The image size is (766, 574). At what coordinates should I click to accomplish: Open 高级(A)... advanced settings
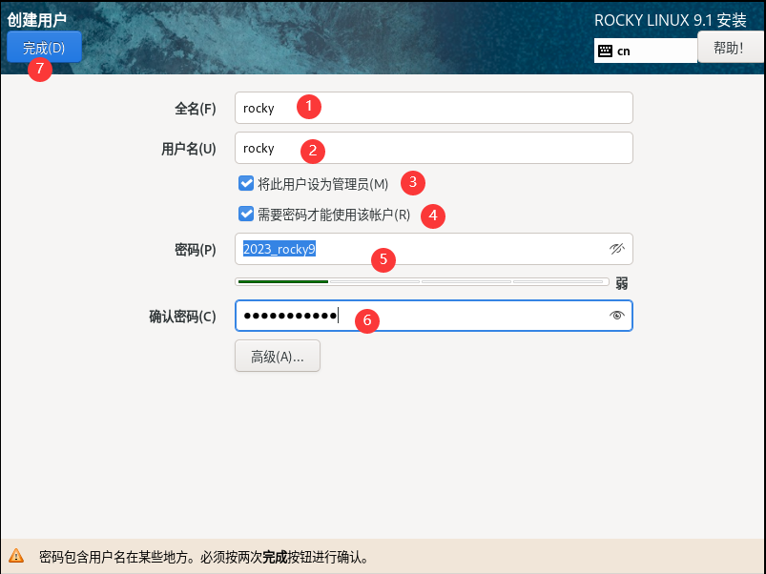click(x=277, y=356)
